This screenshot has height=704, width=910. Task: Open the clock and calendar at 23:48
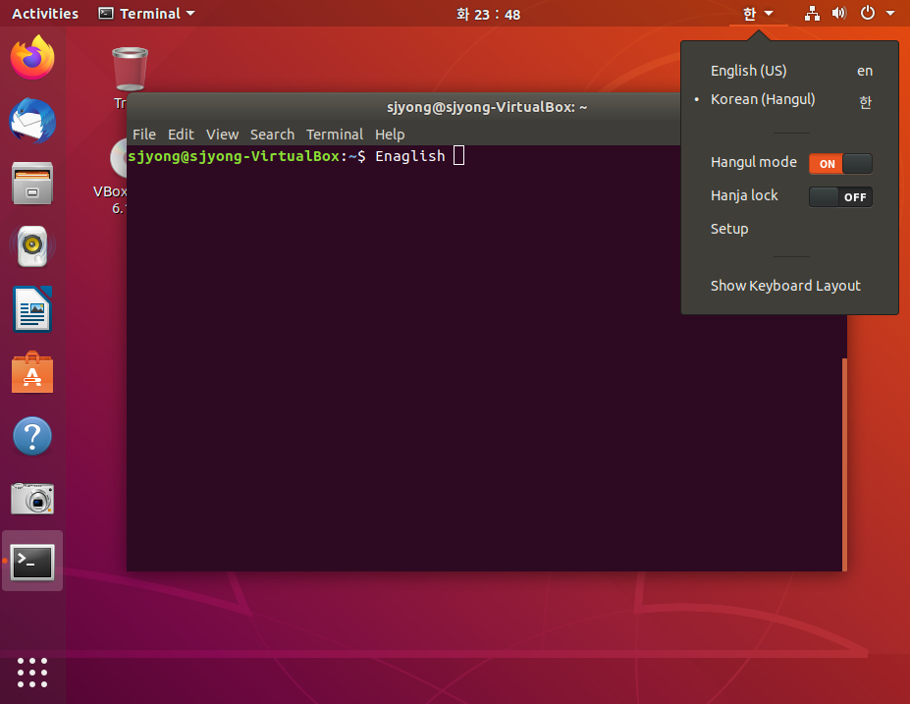pyautogui.click(x=488, y=14)
